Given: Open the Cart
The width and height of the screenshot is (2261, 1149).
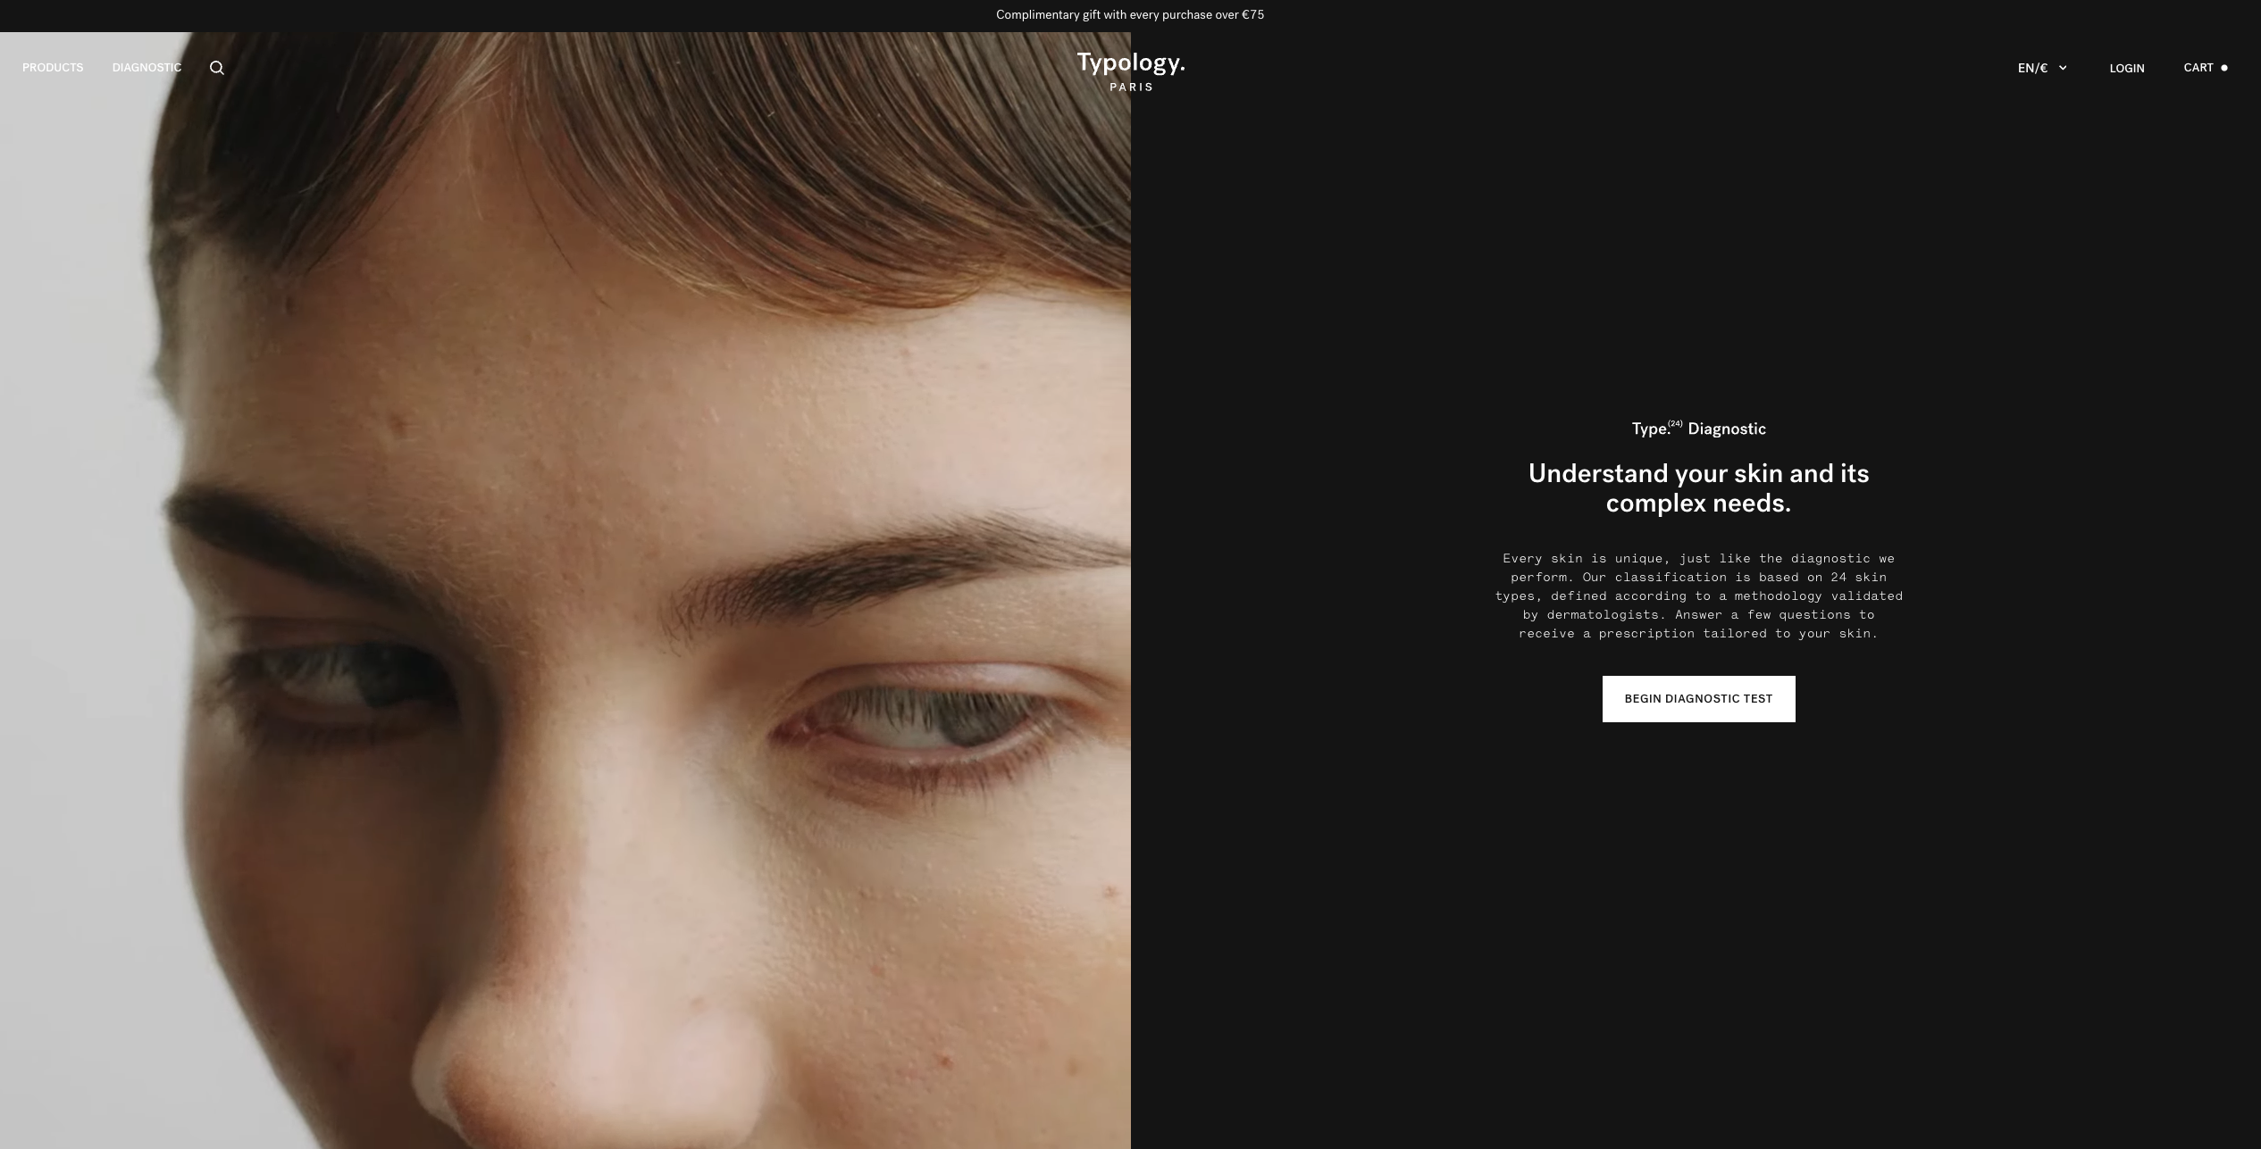Looking at the screenshot, I should click(x=2198, y=68).
